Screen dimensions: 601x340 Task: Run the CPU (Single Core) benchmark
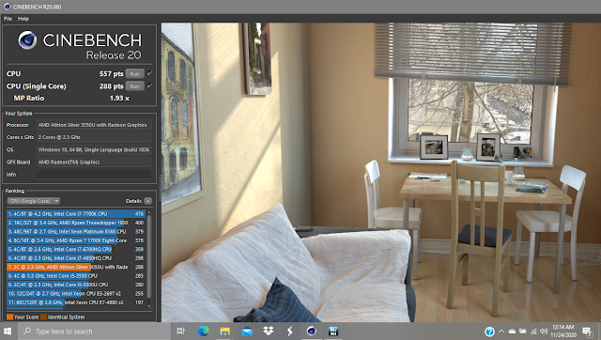coord(135,86)
